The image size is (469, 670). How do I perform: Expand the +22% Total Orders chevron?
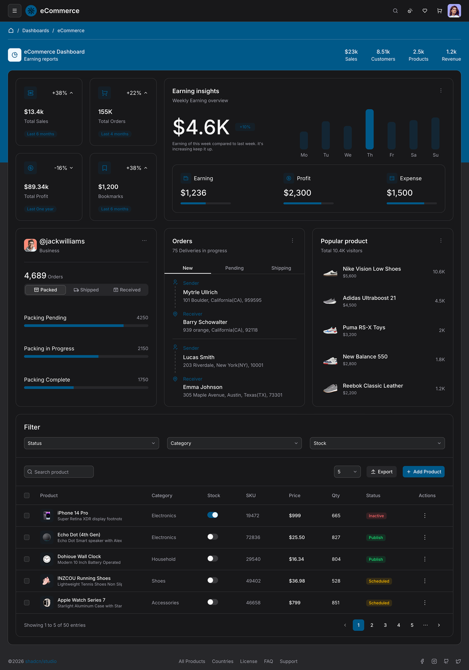[x=146, y=93]
